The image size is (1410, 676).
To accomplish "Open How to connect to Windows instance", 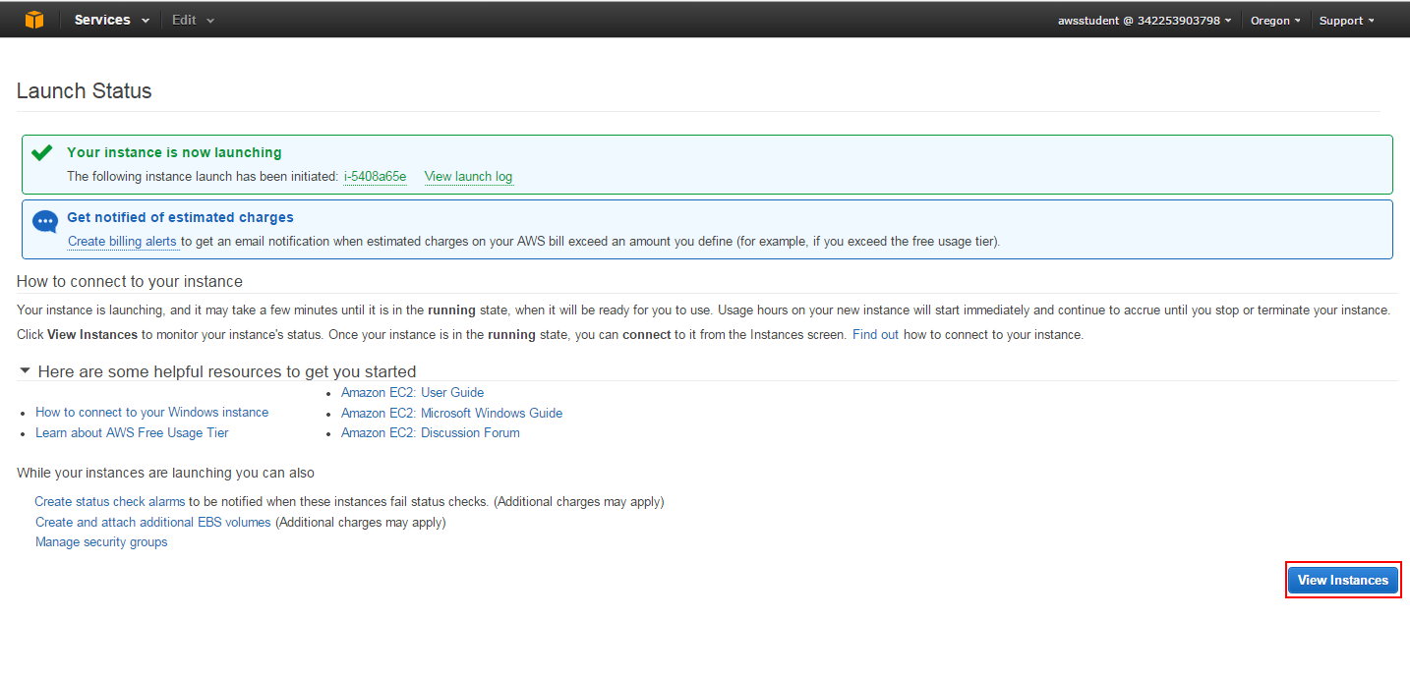I will (x=151, y=413).
